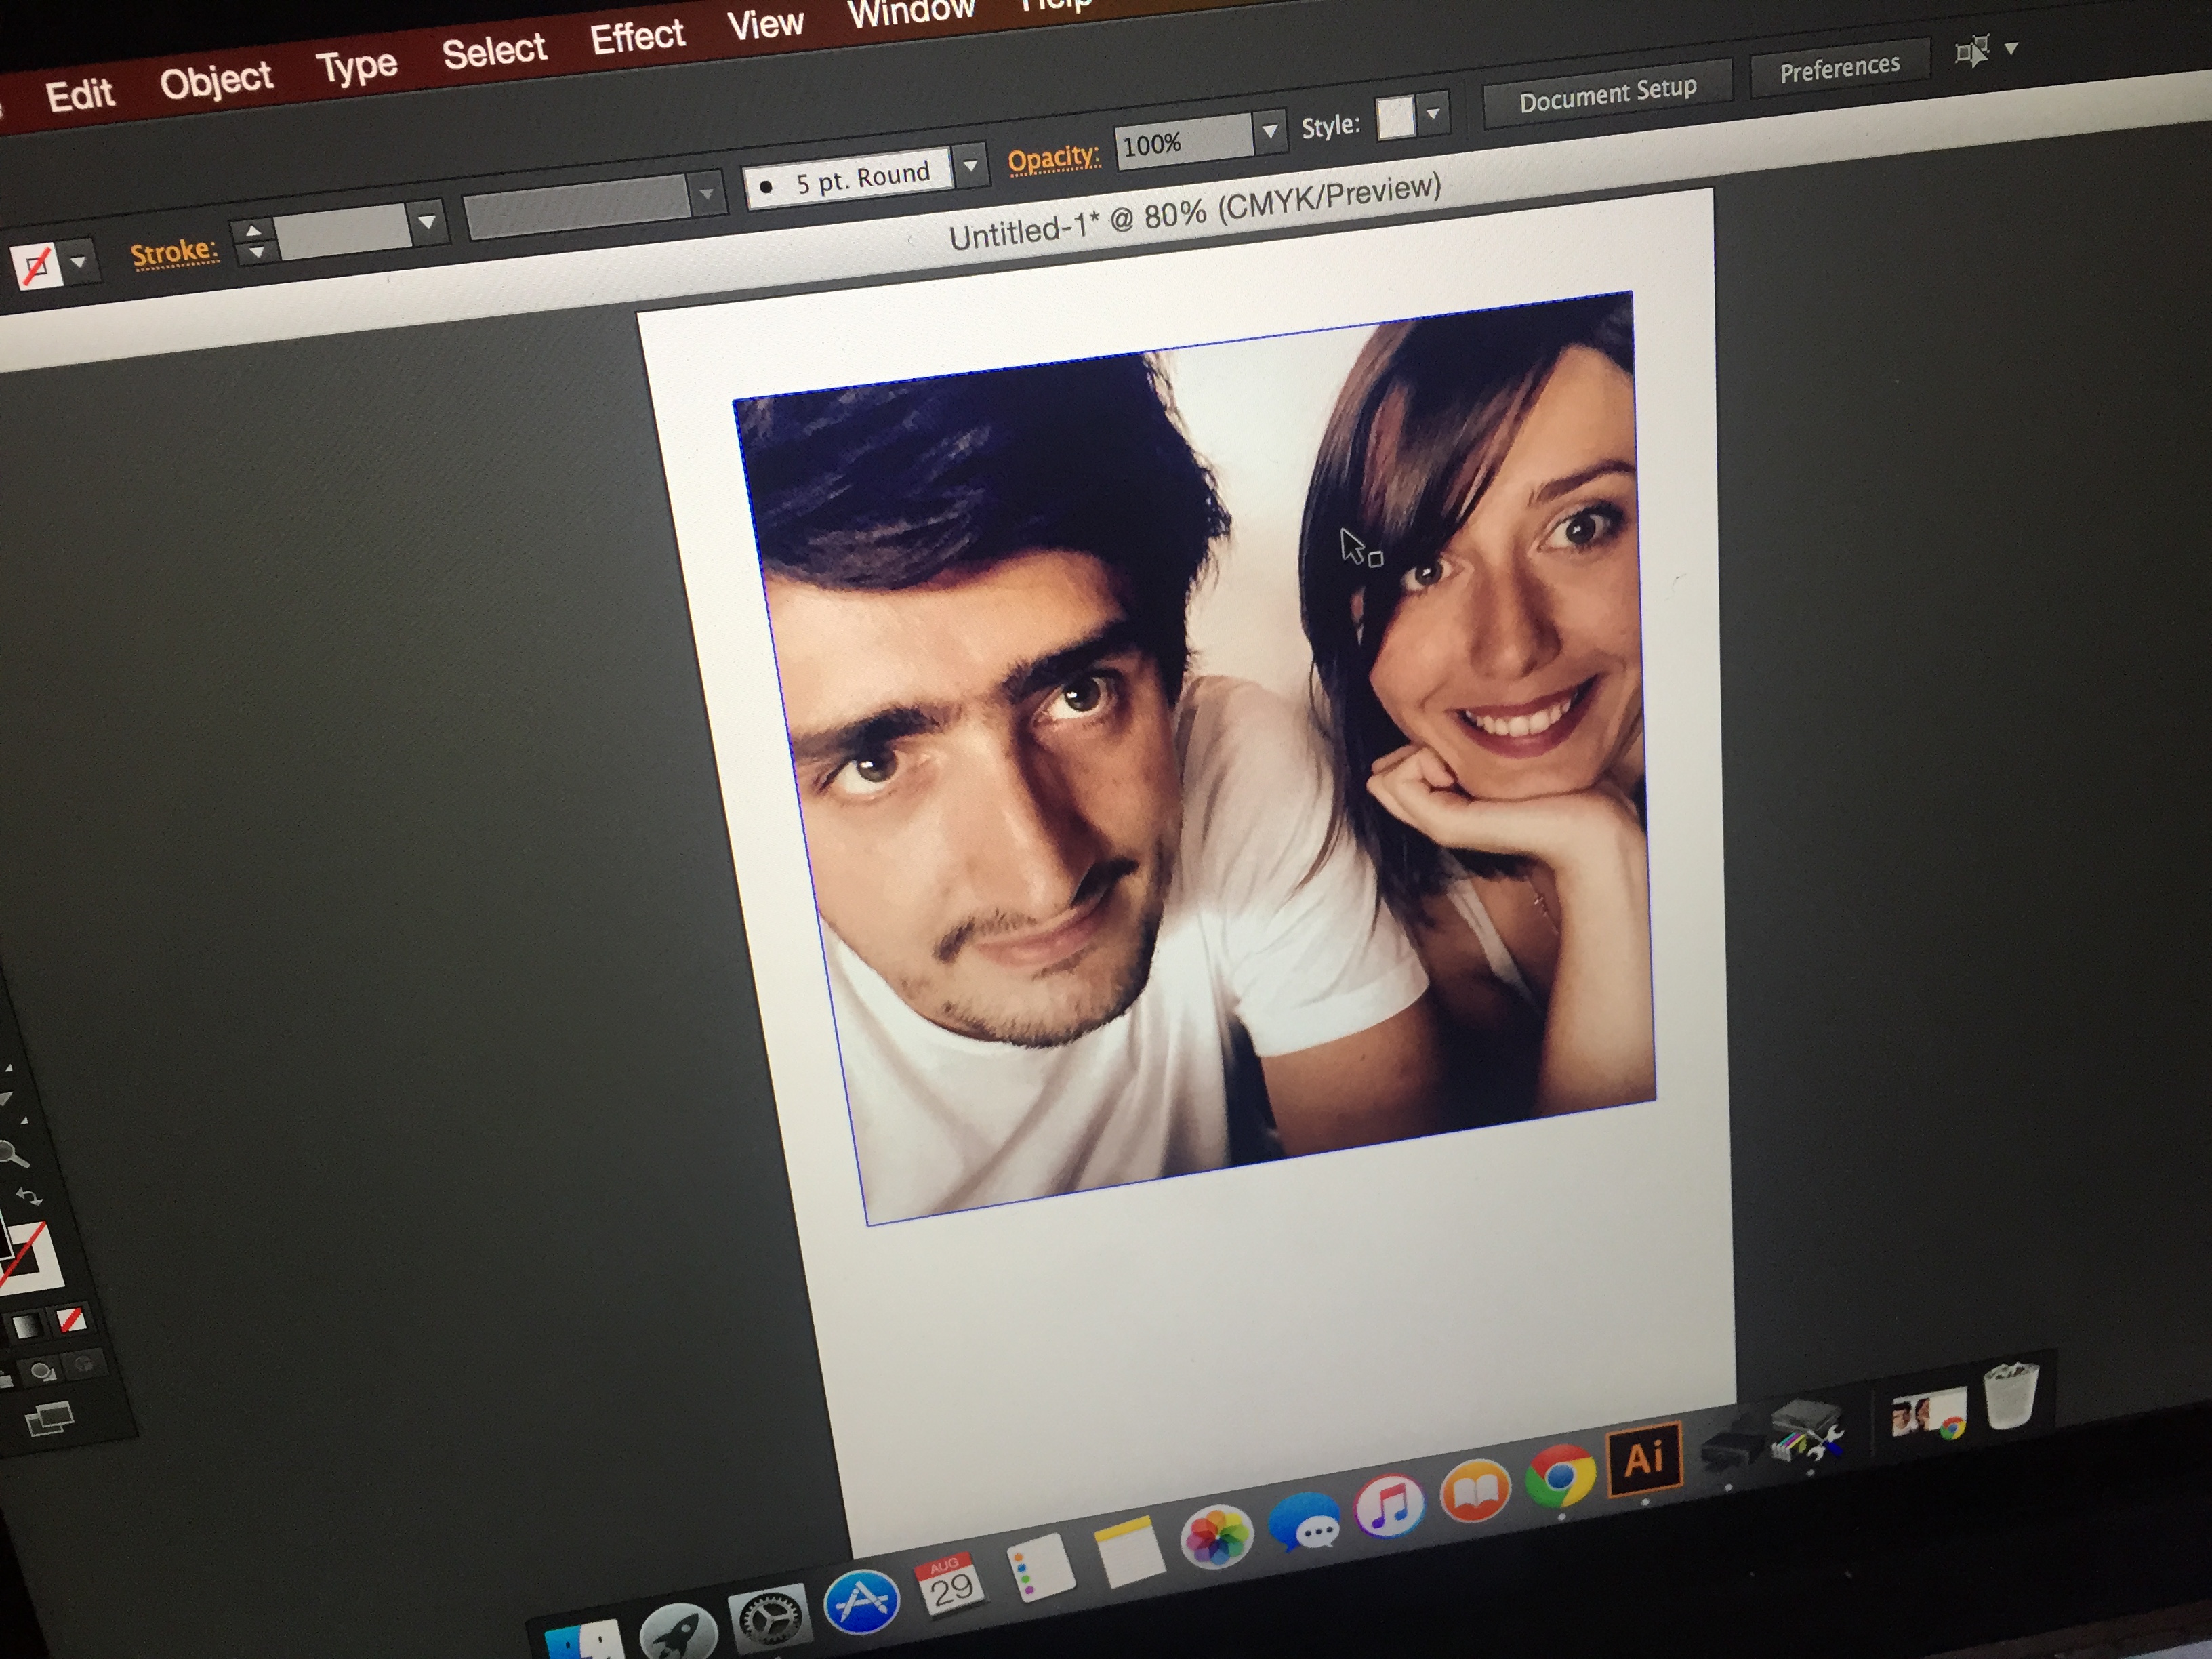Increase the stroke weight with up stepper

(254, 231)
